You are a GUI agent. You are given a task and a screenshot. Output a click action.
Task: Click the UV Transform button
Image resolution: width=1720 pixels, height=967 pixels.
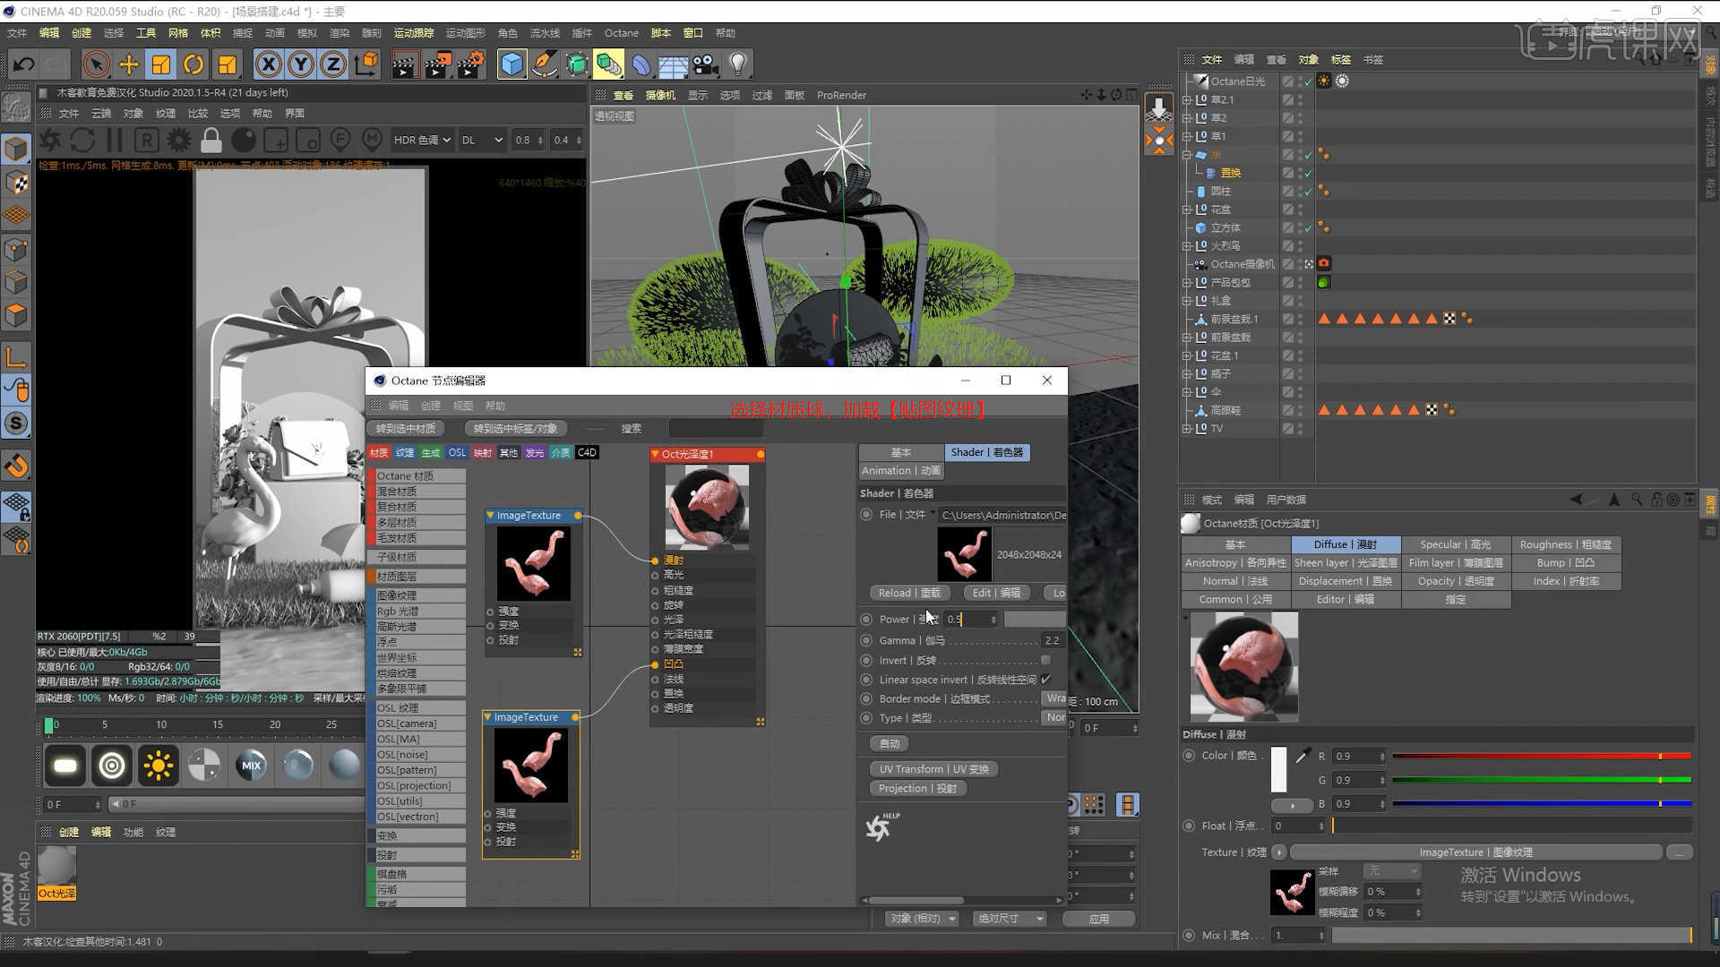[933, 769]
